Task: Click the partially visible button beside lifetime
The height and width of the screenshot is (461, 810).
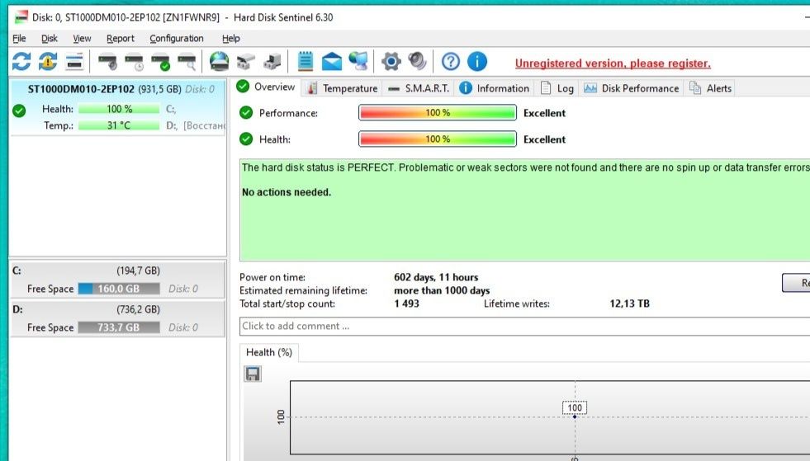Action: [x=796, y=283]
